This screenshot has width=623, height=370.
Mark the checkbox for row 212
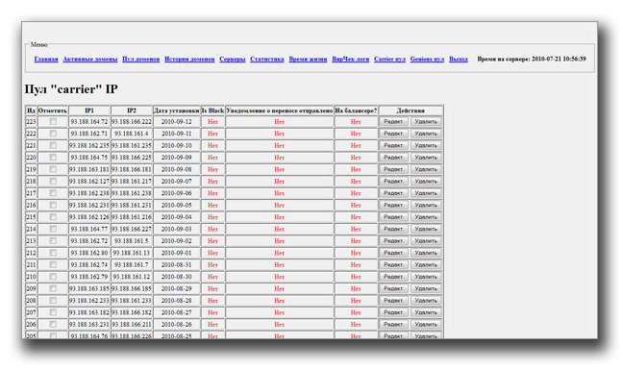tap(53, 253)
